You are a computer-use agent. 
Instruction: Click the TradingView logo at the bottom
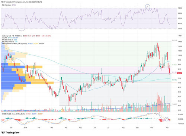(10, 133)
